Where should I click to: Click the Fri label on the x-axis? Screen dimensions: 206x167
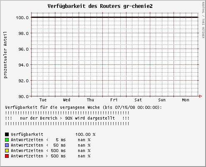point(114,100)
